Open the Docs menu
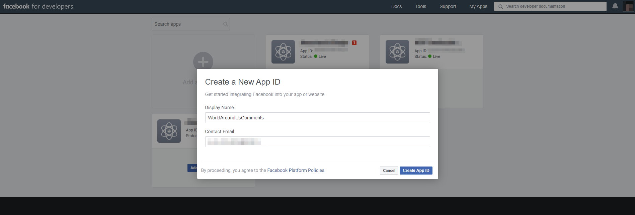 396,6
